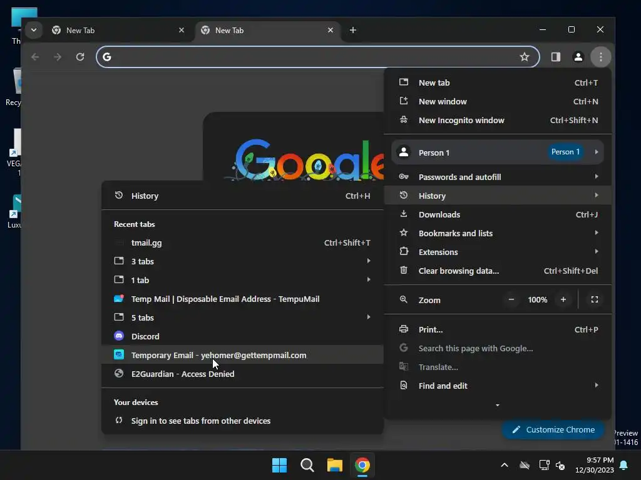
Task: Reopen E2Guardian Access Denied tab
Action: (x=242, y=374)
